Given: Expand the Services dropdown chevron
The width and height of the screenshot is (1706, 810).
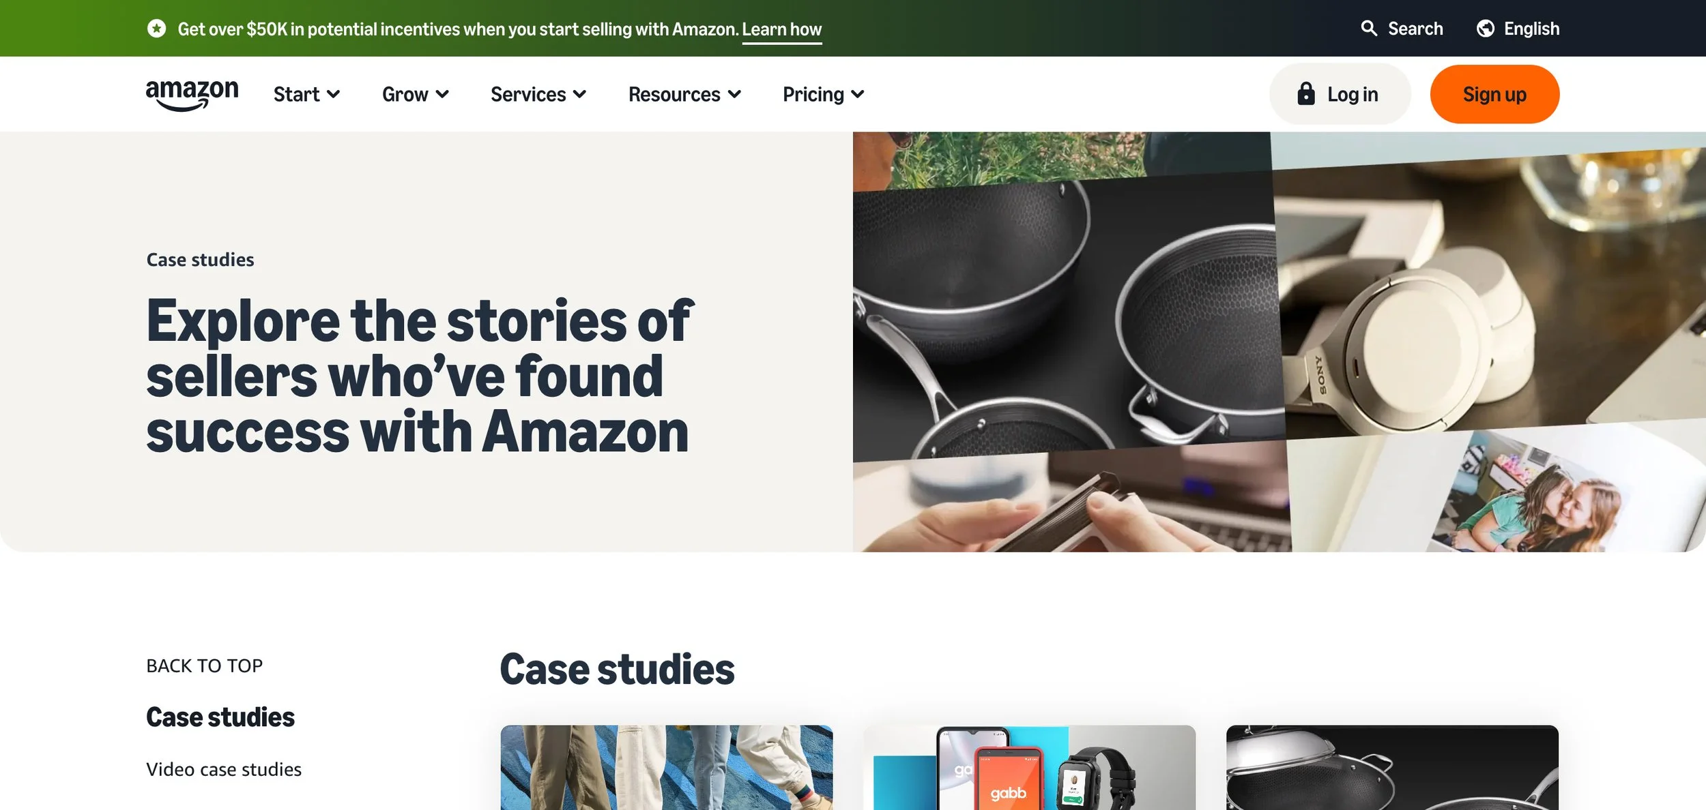Looking at the screenshot, I should pos(580,94).
